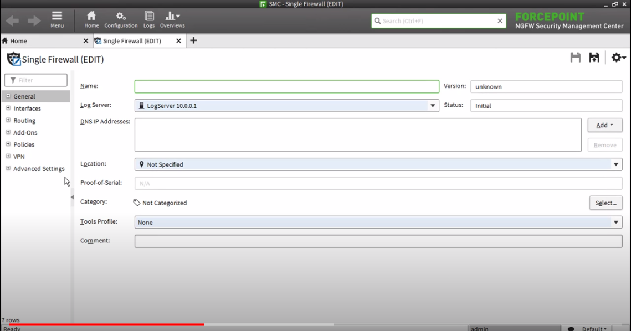Close the Single Firewall (EDIT) tab
This screenshot has width=631, height=331.
point(179,40)
